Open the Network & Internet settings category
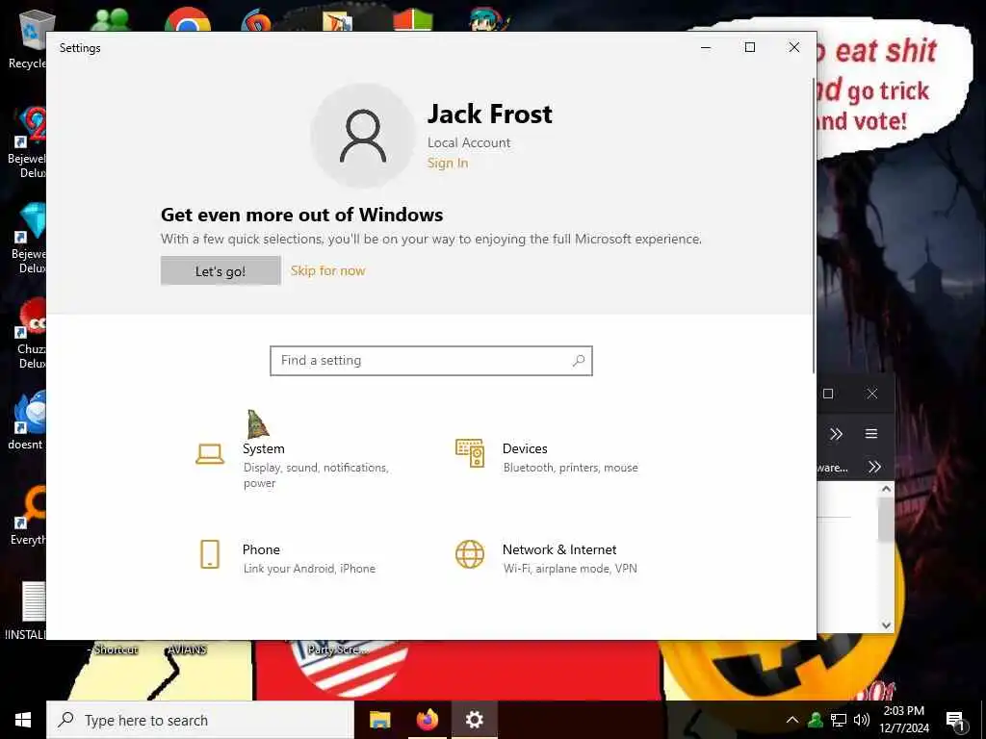Image resolution: width=986 pixels, height=739 pixels. click(x=546, y=558)
